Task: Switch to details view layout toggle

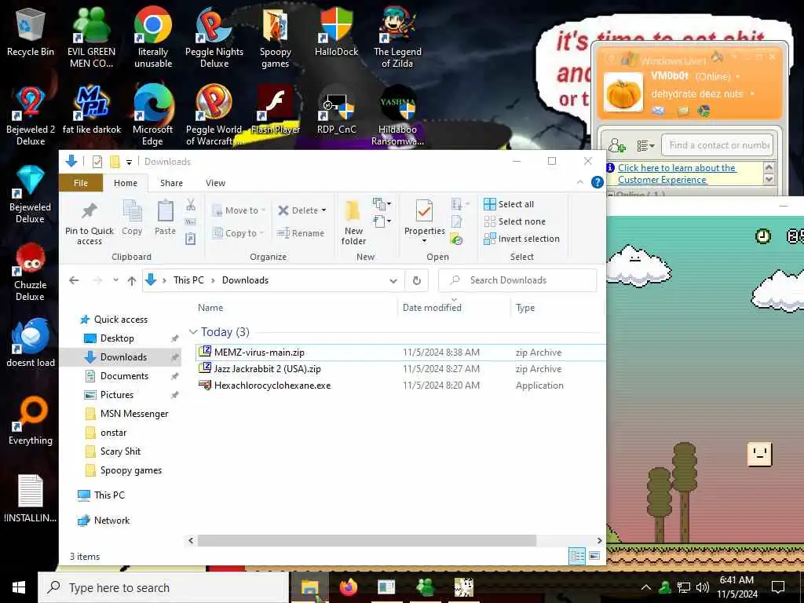Action: click(x=577, y=557)
